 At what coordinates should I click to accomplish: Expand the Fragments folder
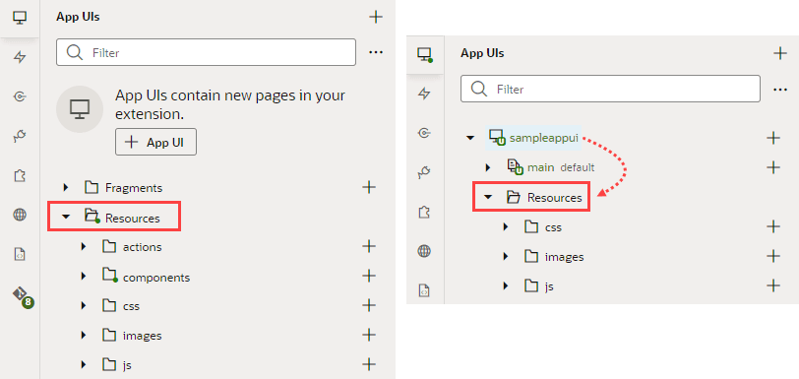coord(66,188)
